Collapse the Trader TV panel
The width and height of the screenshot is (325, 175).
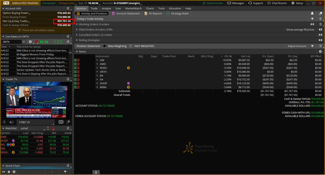click(3, 79)
